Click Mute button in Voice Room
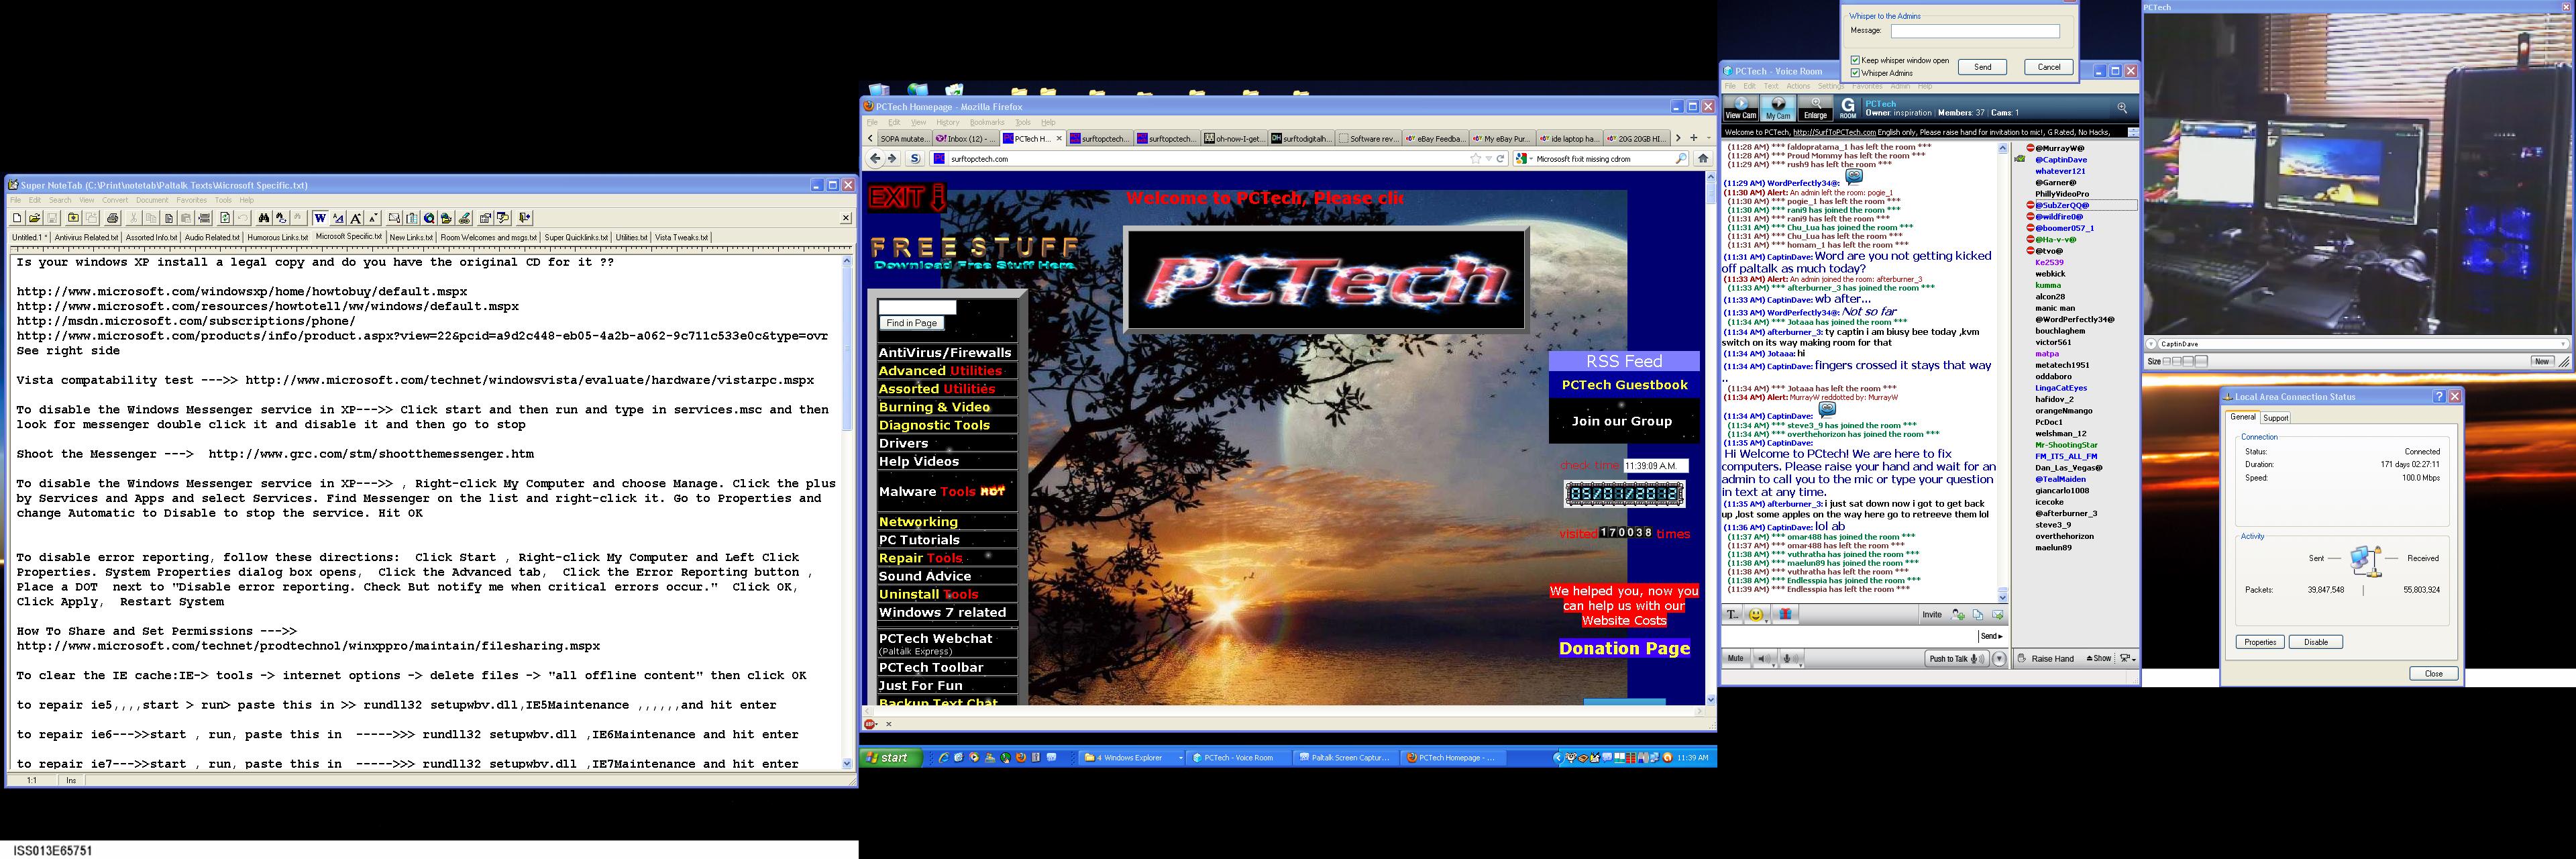 click(x=1736, y=658)
